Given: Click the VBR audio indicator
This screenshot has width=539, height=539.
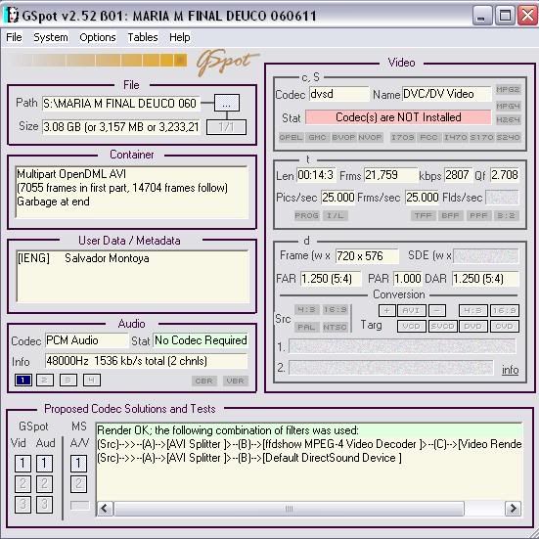Looking at the screenshot, I should click(x=236, y=381).
